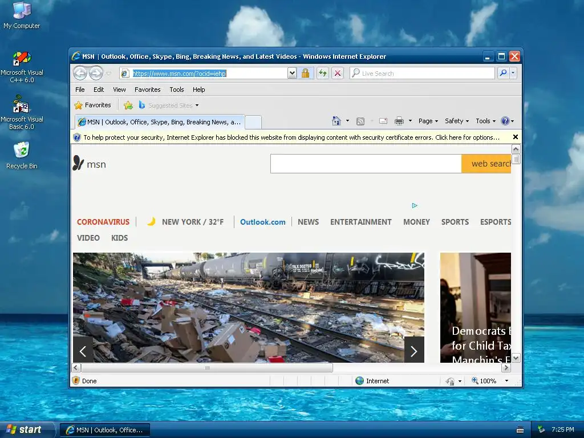Open the search provider dropdown arrow
The height and width of the screenshot is (438, 584).
coord(513,73)
